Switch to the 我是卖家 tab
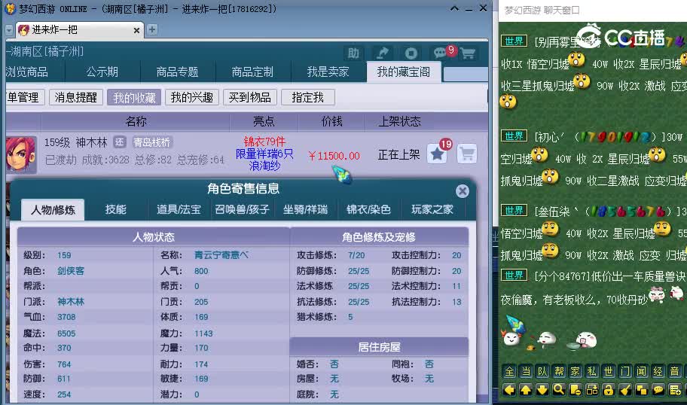The image size is (687, 405). 328,72
